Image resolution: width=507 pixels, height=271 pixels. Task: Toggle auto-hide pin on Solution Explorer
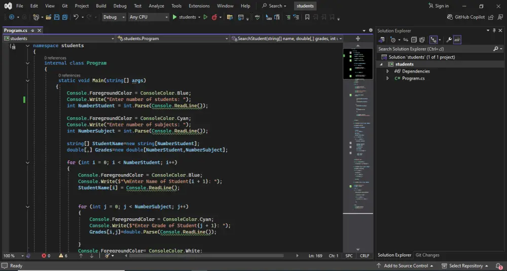pyautogui.click(x=494, y=30)
